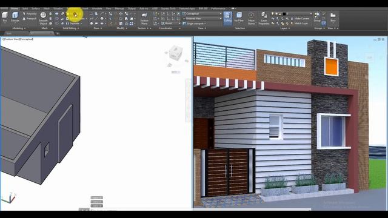Toggle the layer lock icon
The height and width of the screenshot is (218, 388).
(x=280, y=14)
